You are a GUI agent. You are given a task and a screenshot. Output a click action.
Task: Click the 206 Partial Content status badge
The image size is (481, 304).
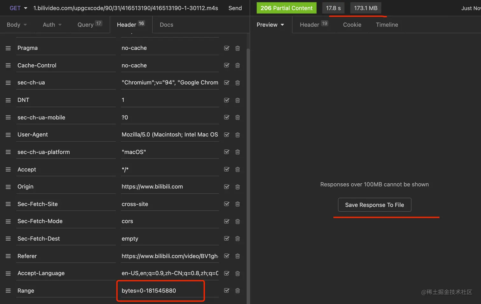click(286, 8)
